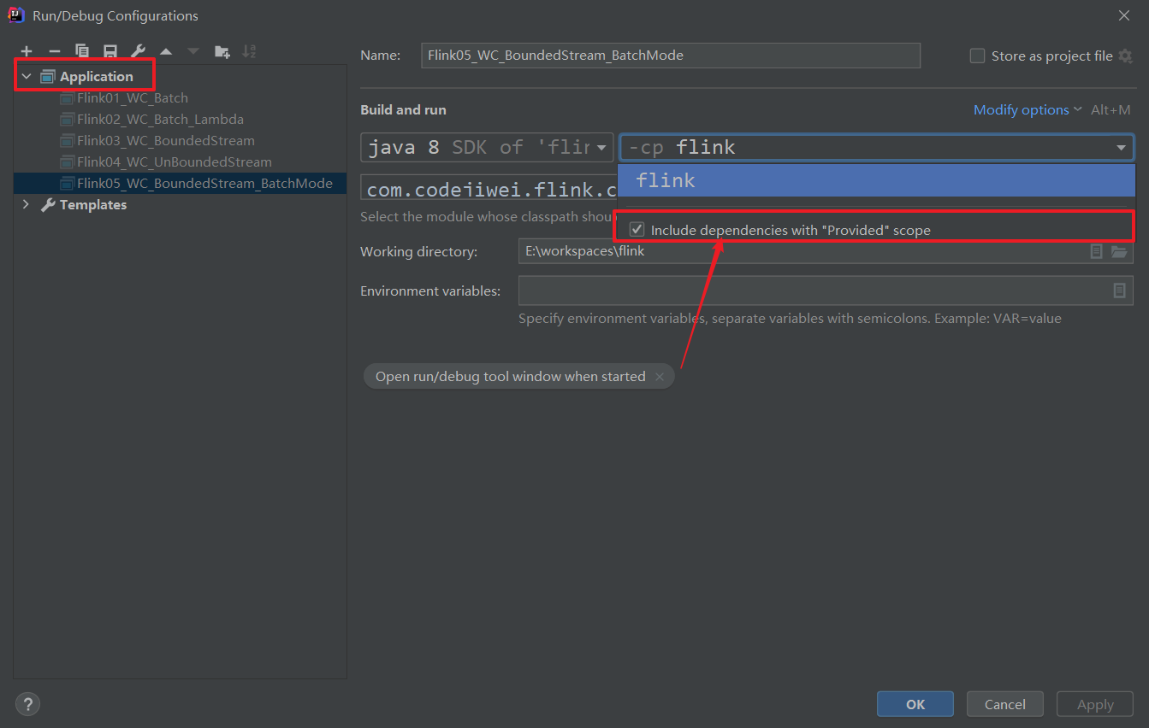Click the Cancel button
Screen dimensions: 1149x728
click(x=1005, y=704)
